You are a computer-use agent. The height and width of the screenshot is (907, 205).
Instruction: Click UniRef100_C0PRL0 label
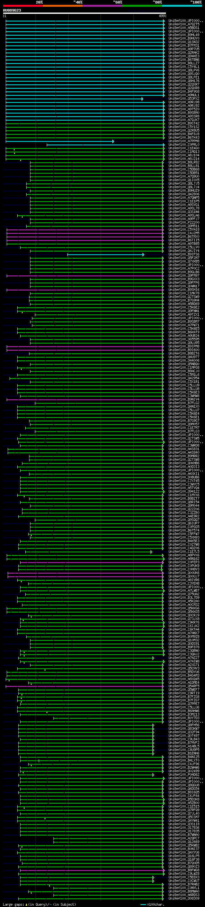click(x=184, y=144)
